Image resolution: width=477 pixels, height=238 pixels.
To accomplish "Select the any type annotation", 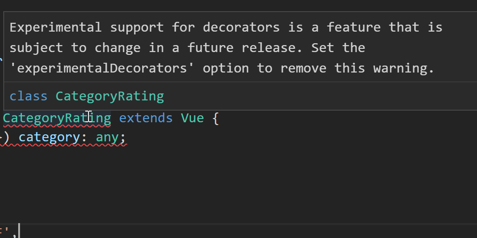I will click(107, 138).
